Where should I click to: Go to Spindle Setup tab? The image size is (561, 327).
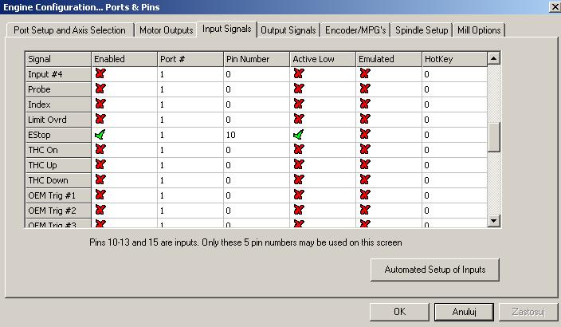[422, 30]
